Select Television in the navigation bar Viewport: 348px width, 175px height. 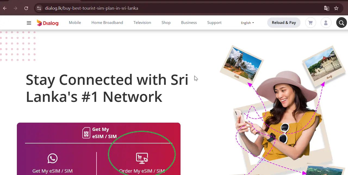142,23
